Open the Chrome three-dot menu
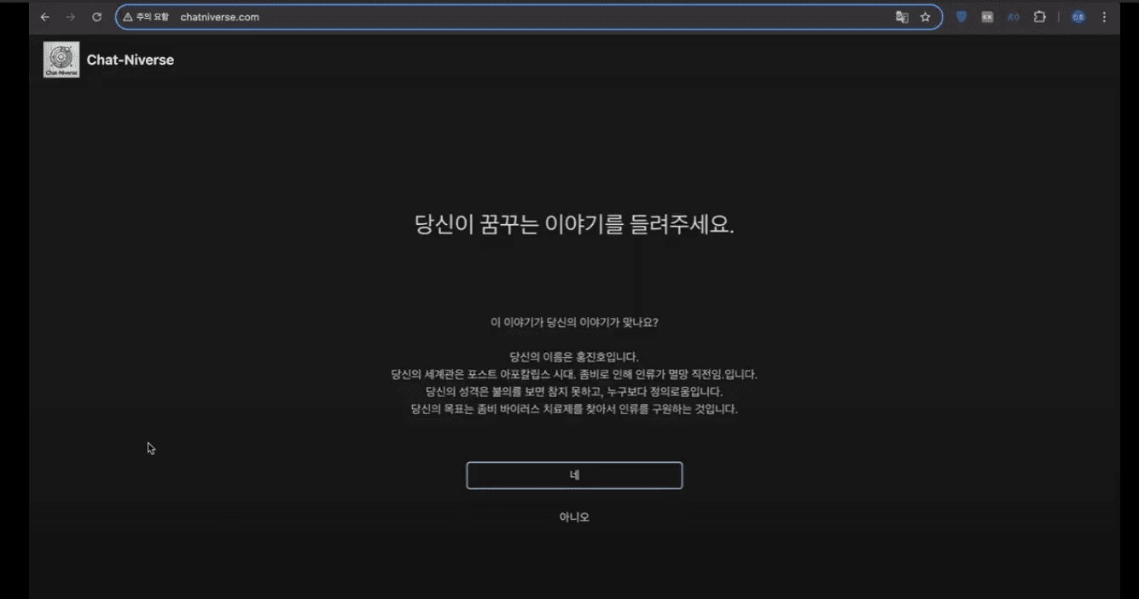This screenshot has height=599, width=1139. tap(1105, 17)
